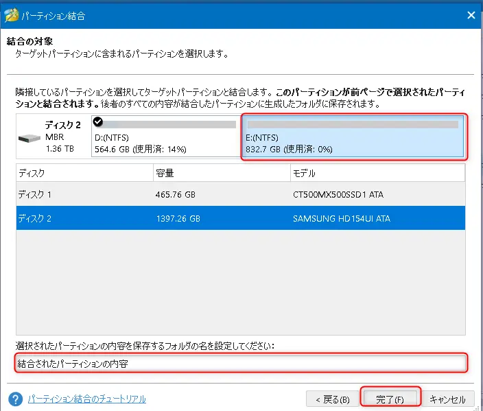Open the パーティション結合のチュートリアル link
Viewport: 483px width, 411px height.
click(x=87, y=399)
